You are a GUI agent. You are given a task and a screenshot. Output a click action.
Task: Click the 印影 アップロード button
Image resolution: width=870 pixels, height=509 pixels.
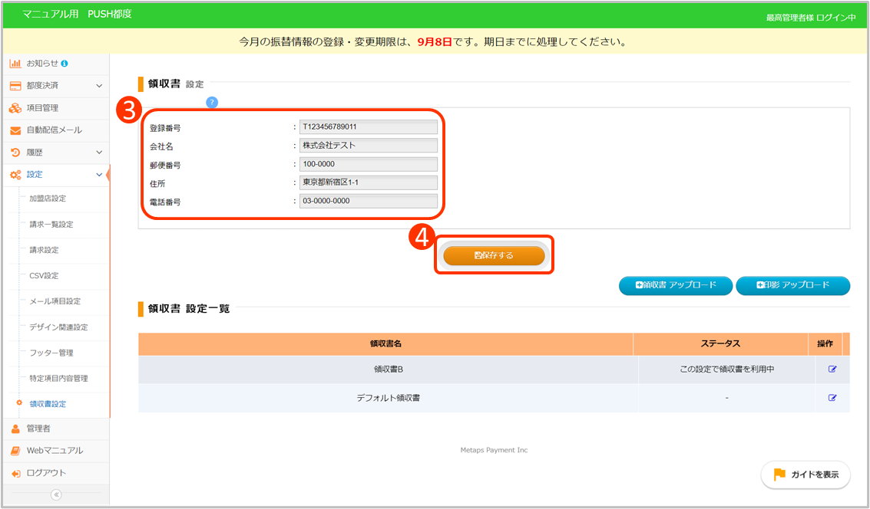click(x=792, y=285)
